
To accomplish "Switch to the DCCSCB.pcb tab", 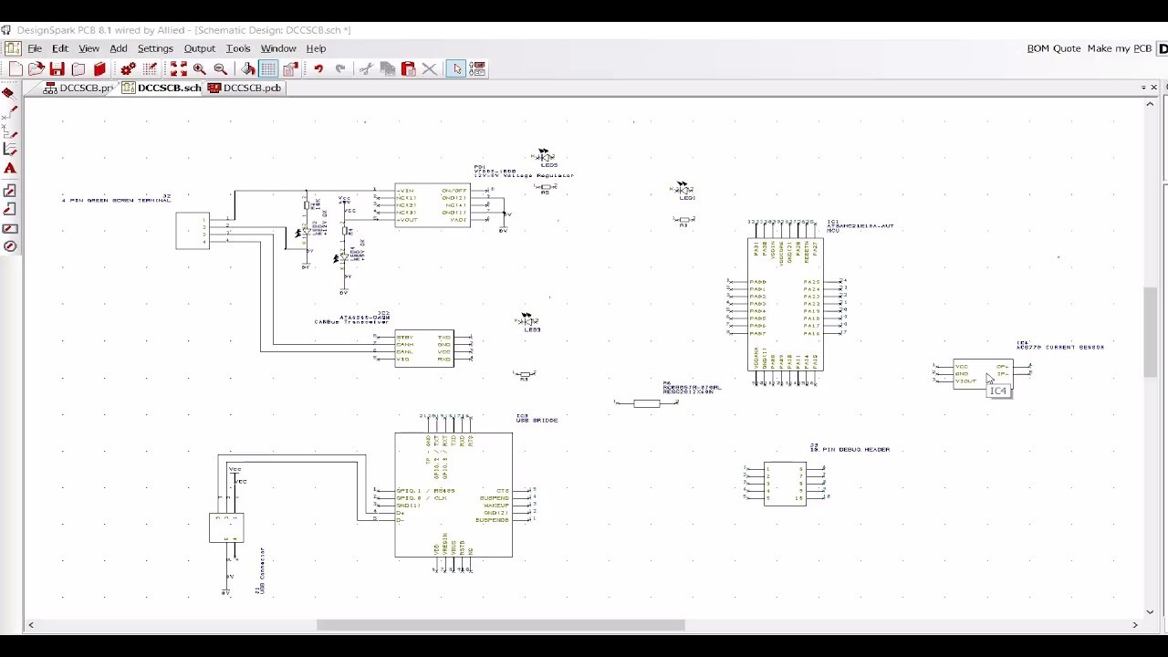I will click(245, 89).
